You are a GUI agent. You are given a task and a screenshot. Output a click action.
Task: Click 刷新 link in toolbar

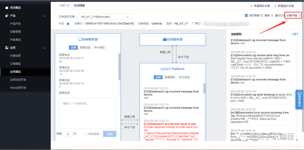(x=267, y=15)
